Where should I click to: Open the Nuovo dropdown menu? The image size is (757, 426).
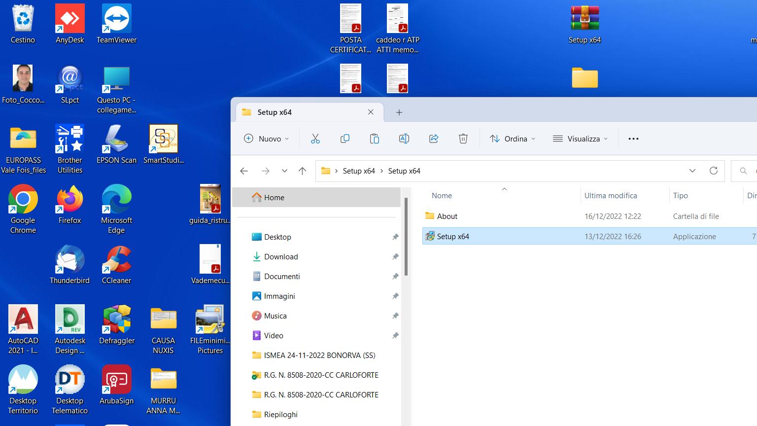tap(267, 139)
